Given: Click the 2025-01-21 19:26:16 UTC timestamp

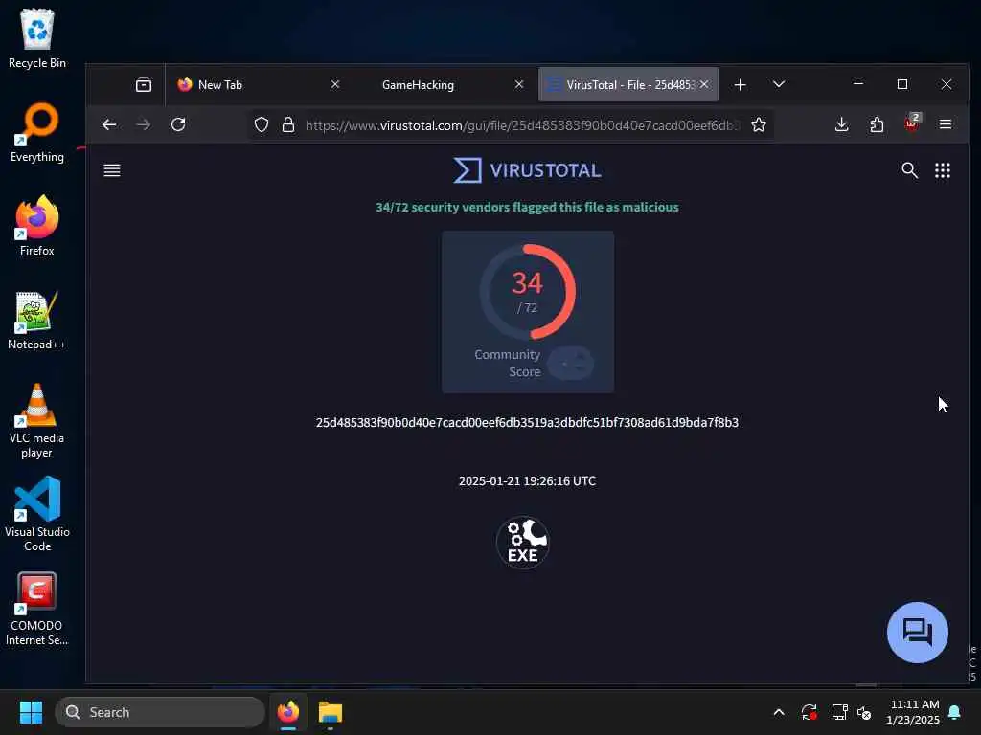Looking at the screenshot, I should point(527,480).
